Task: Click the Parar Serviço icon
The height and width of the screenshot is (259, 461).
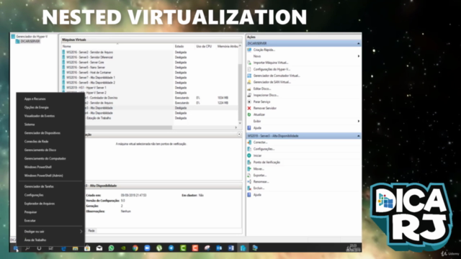Action: pos(249,101)
